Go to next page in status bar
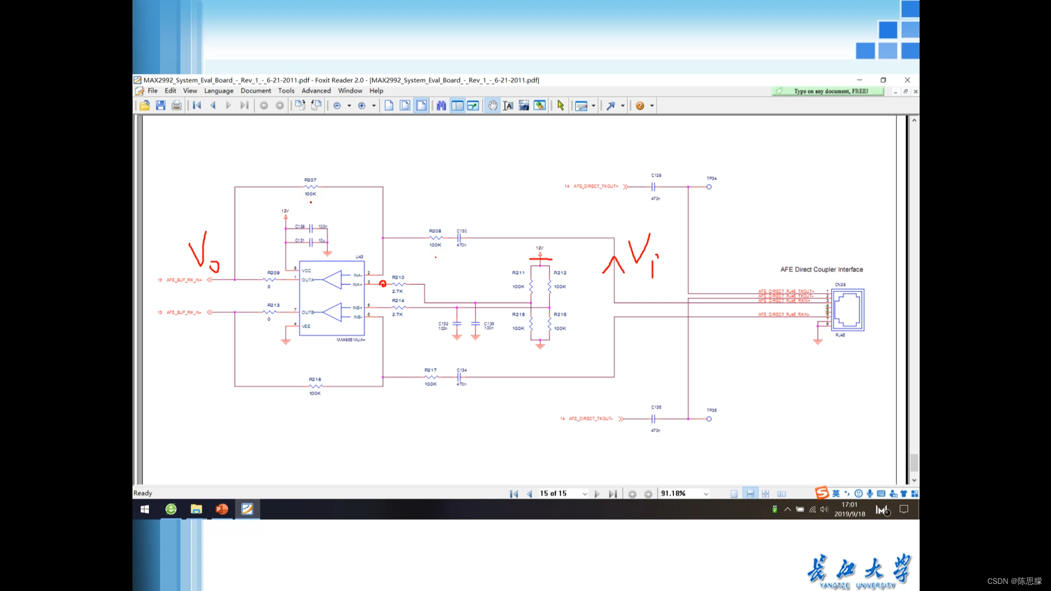1051x591 pixels. pos(597,494)
